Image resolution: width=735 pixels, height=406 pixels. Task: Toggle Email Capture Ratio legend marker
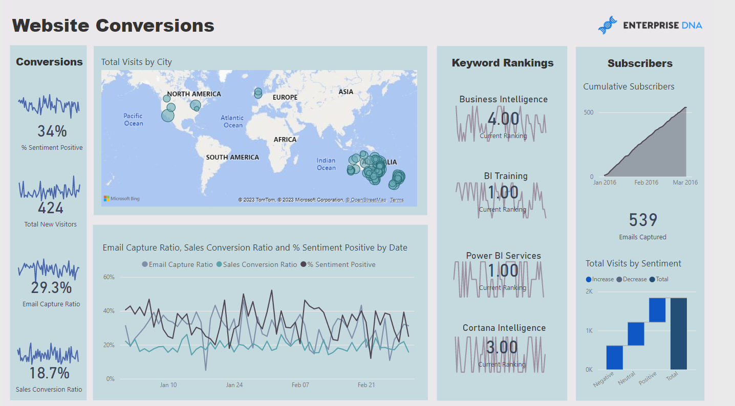pos(145,265)
